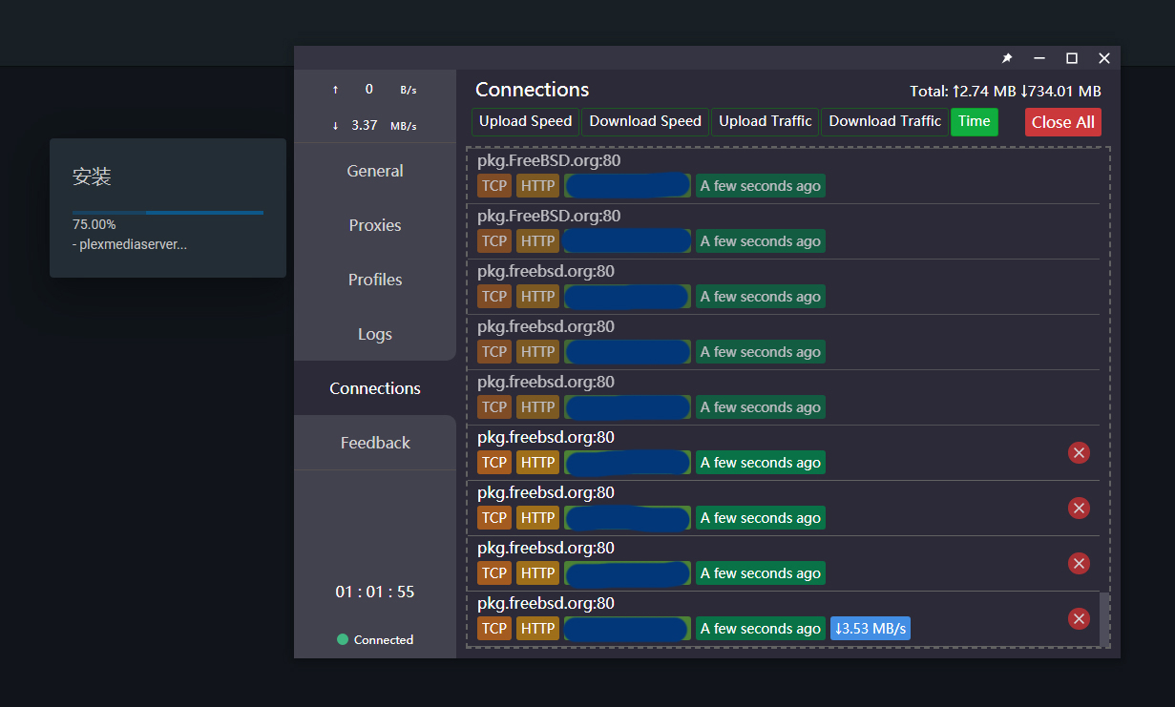
Task: Click the Connected status label
Action: 384,640
